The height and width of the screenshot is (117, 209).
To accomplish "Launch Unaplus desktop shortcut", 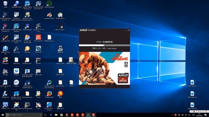I will pos(16,83).
